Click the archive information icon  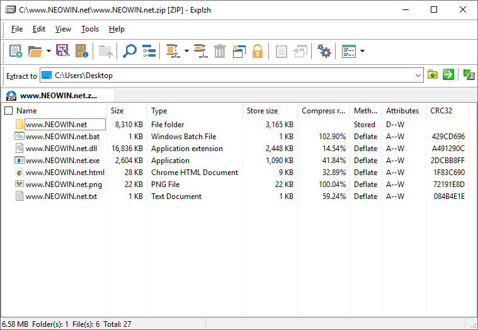pyautogui.click(x=81, y=51)
